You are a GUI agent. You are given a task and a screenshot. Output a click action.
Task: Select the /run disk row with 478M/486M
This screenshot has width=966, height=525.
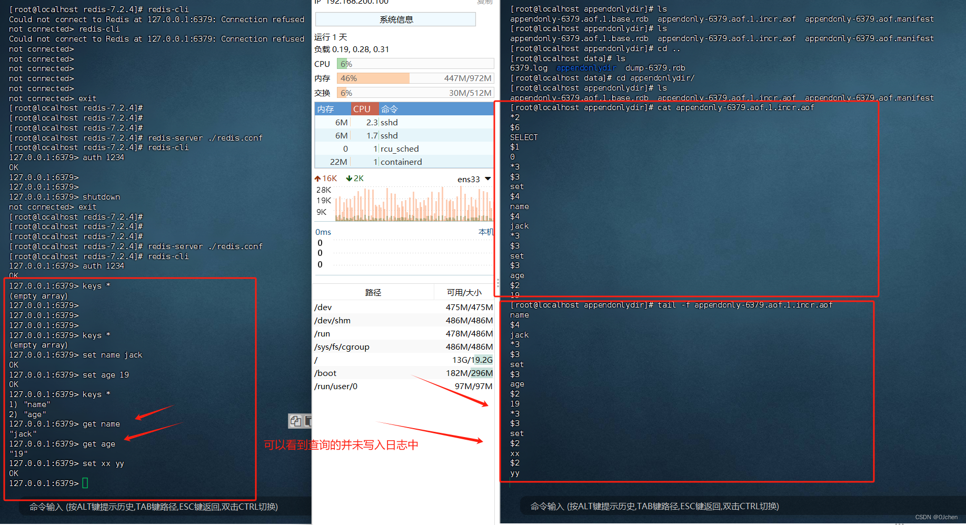[x=404, y=333]
